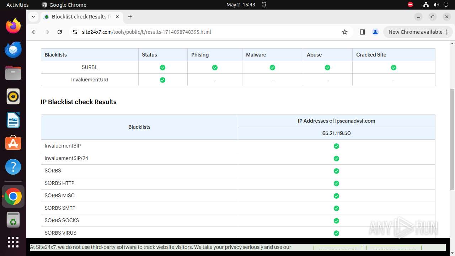The image size is (455, 256).
Task: Open a new tab
Action: pos(130,17)
